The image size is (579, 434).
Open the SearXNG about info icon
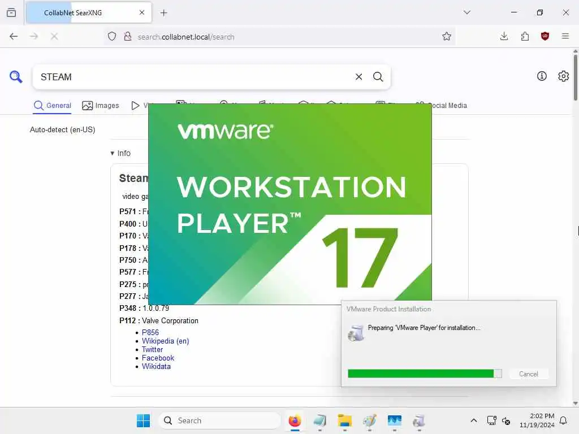click(x=542, y=76)
